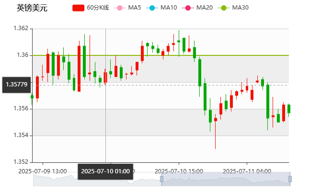Toggle the MA10 legend line
This screenshot has height=191, width=321.
pos(161,8)
